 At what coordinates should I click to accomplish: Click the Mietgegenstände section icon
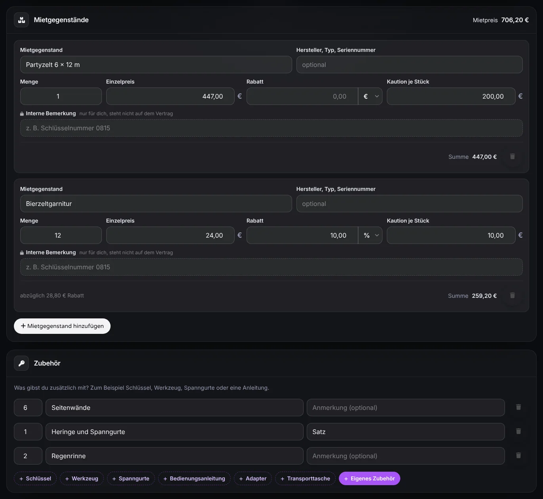(21, 20)
